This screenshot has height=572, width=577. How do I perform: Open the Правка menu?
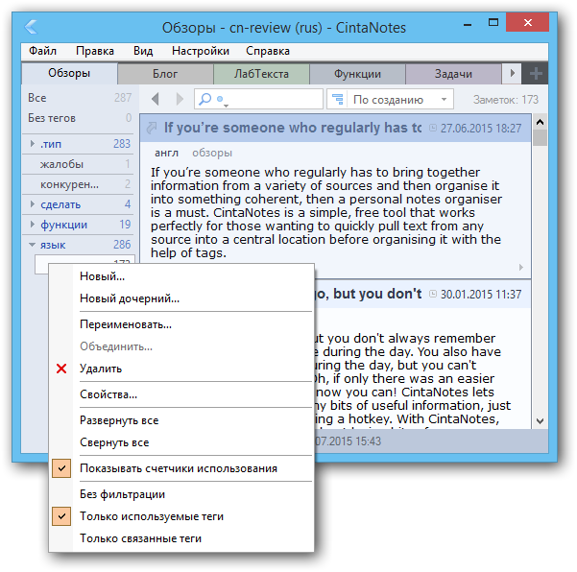(x=95, y=51)
